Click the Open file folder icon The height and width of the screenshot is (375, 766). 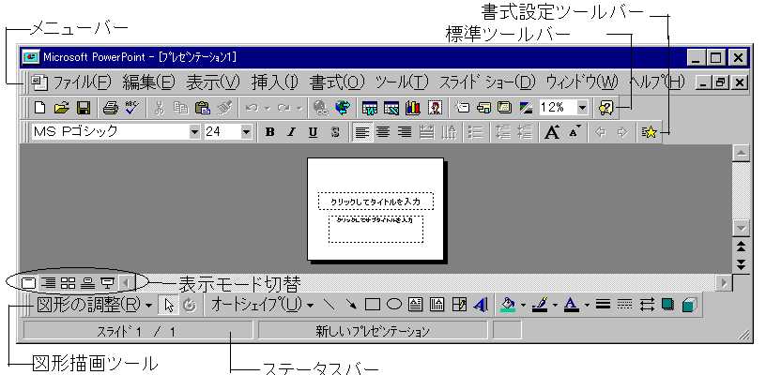pyautogui.click(x=62, y=108)
